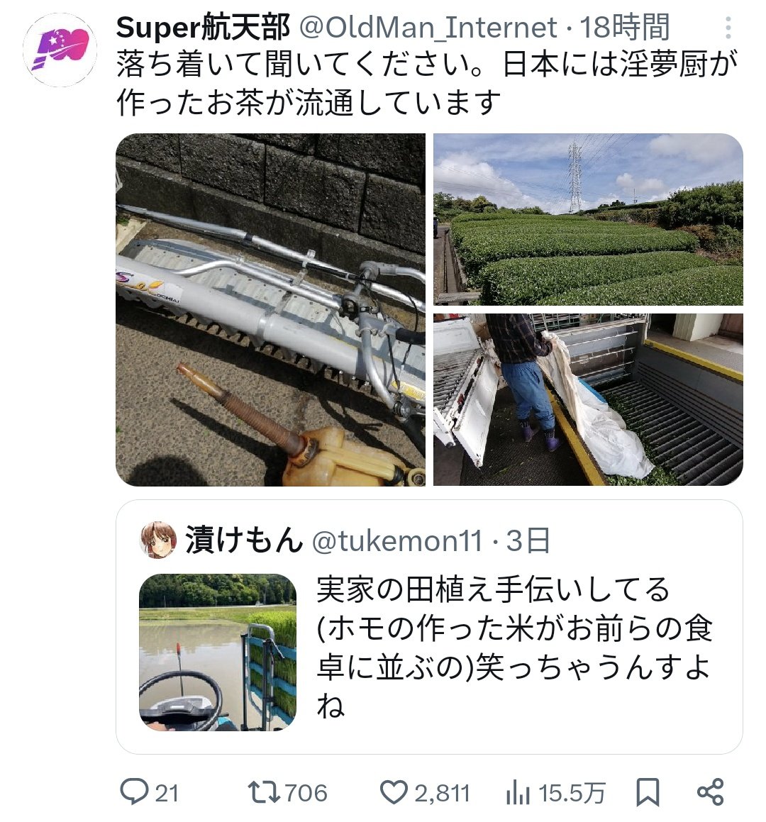
Task: View analytics via the bar chart icon
Action: tap(518, 792)
